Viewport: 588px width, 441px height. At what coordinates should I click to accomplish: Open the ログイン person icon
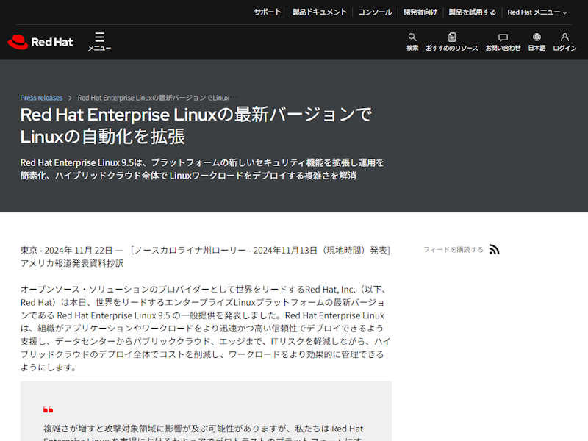tap(564, 37)
